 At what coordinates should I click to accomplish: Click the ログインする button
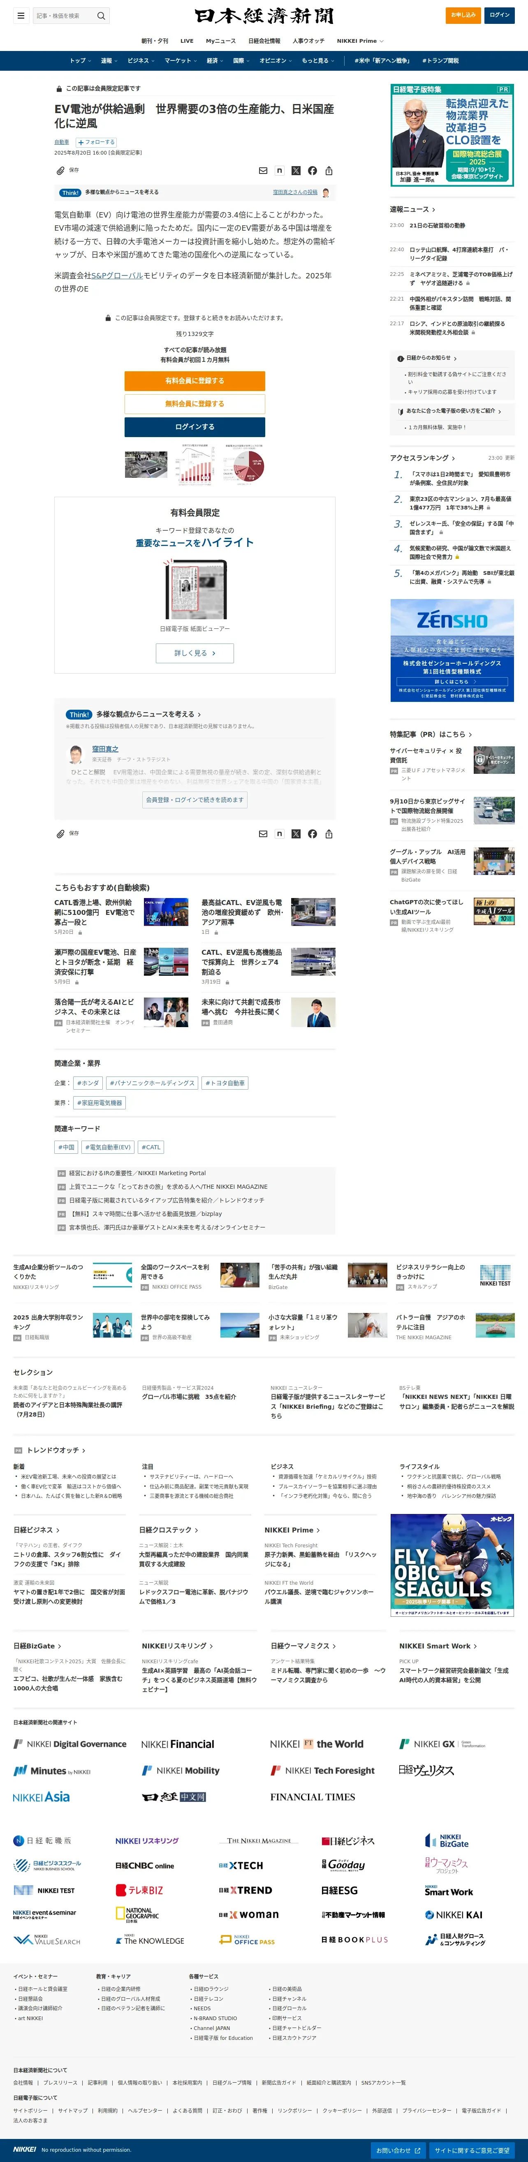(x=195, y=426)
